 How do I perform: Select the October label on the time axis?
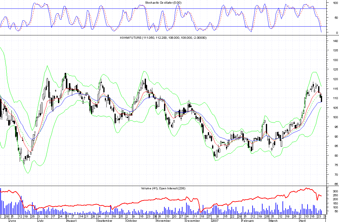pos(132,220)
